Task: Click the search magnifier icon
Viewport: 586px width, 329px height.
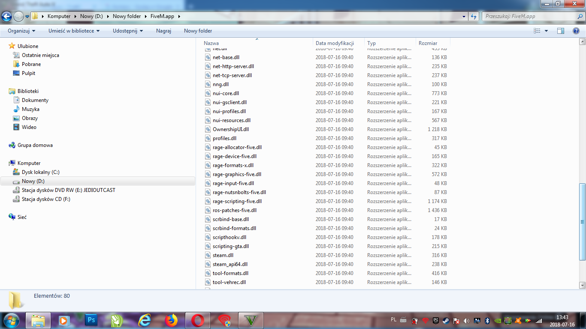Action: pyautogui.click(x=580, y=16)
